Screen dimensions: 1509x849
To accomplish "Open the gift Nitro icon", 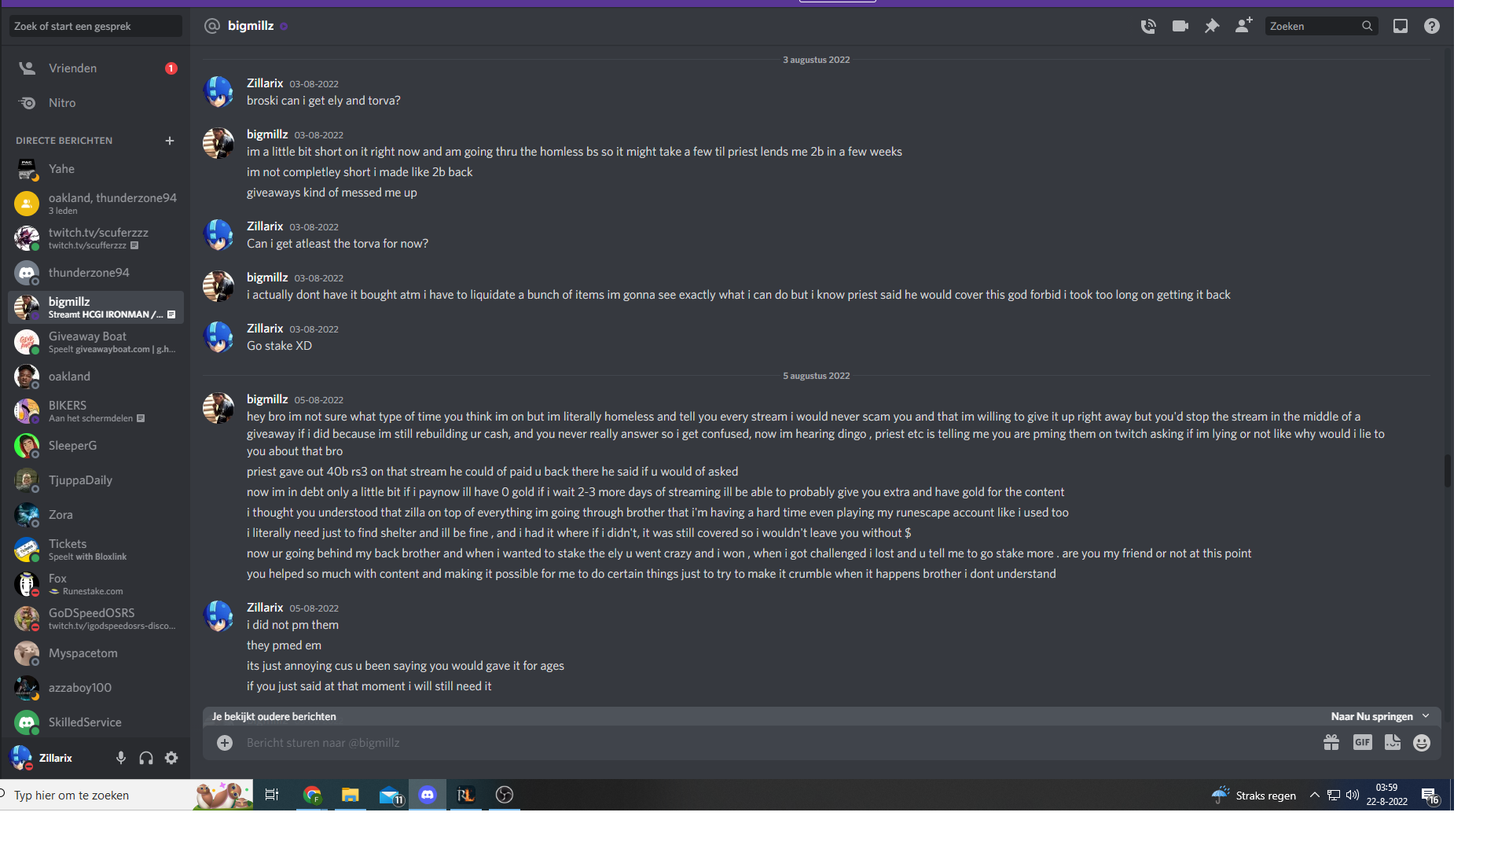I will pyautogui.click(x=1331, y=743).
